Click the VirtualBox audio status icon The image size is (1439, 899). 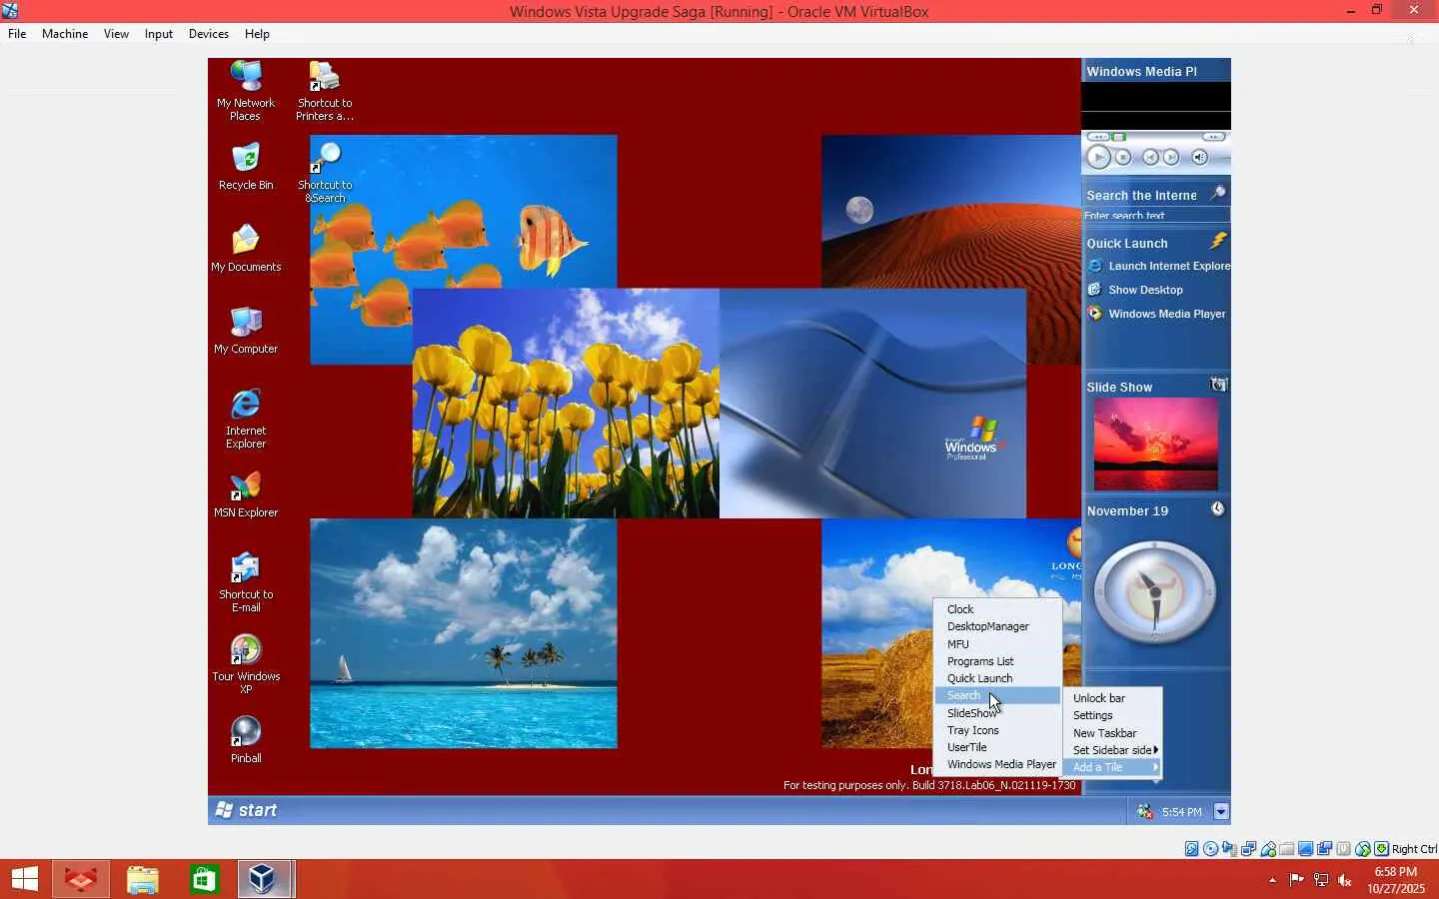coord(1230,849)
